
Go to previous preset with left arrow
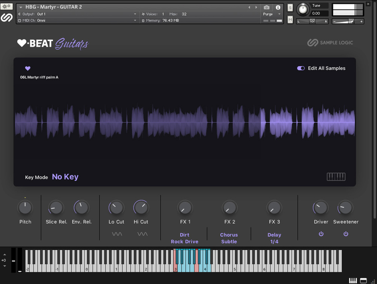(x=249, y=7)
